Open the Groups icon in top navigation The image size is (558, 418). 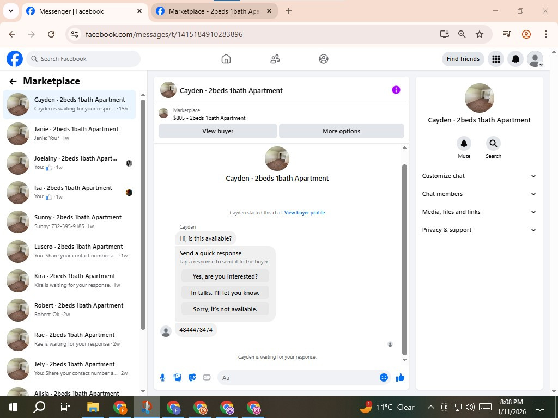(324, 59)
